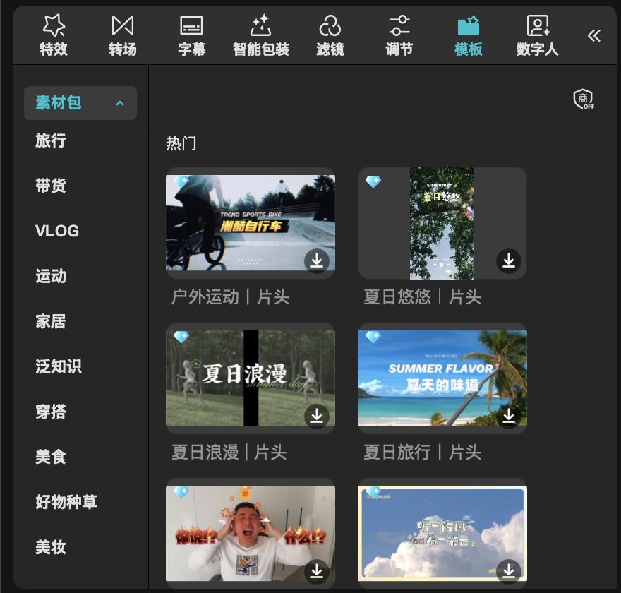Select the 好物种草 category
621x593 pixels.
pos(66,502)
